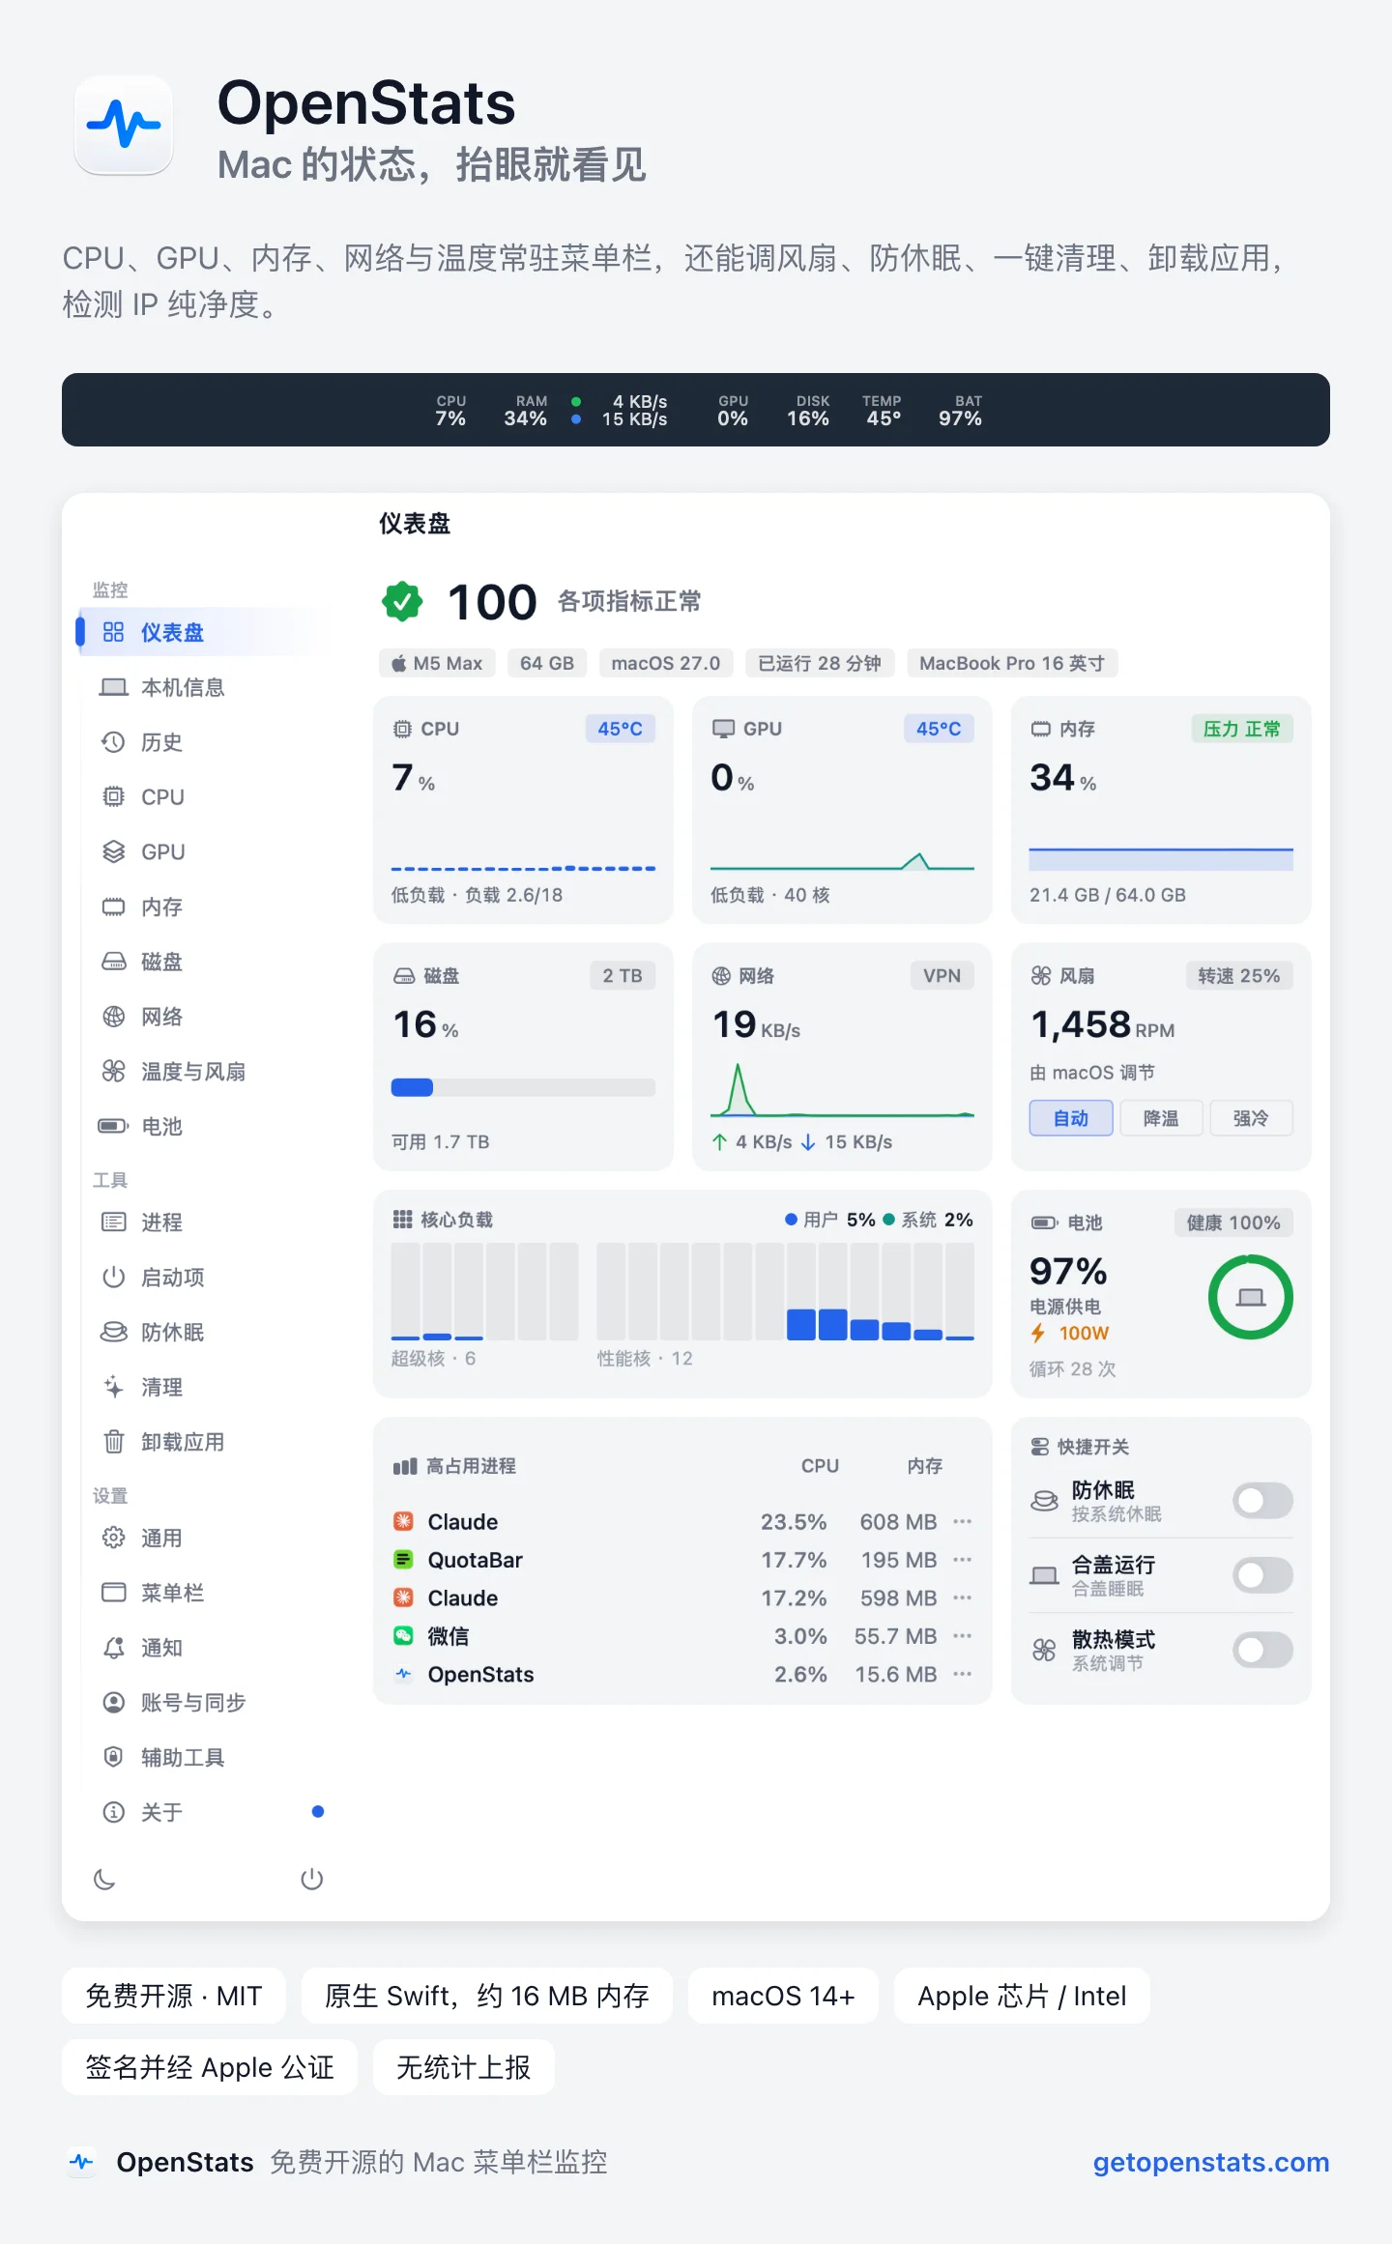
Task: Click the battery icon beside 电池 in sidebar
Action: click(113, 1126)
